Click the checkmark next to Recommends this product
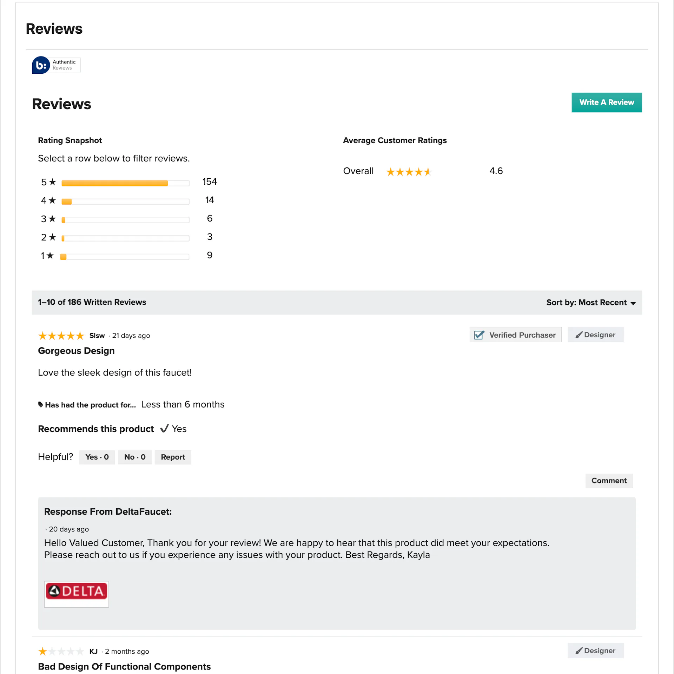The image size is (674, 674). click(x=165, y=429)
